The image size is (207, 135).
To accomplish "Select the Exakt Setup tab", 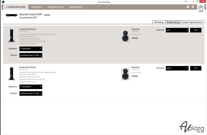I will click(x=173, y=22).
